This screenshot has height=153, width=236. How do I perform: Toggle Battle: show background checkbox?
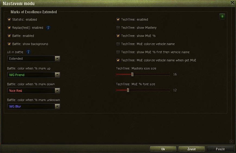[x=9, y=44]
